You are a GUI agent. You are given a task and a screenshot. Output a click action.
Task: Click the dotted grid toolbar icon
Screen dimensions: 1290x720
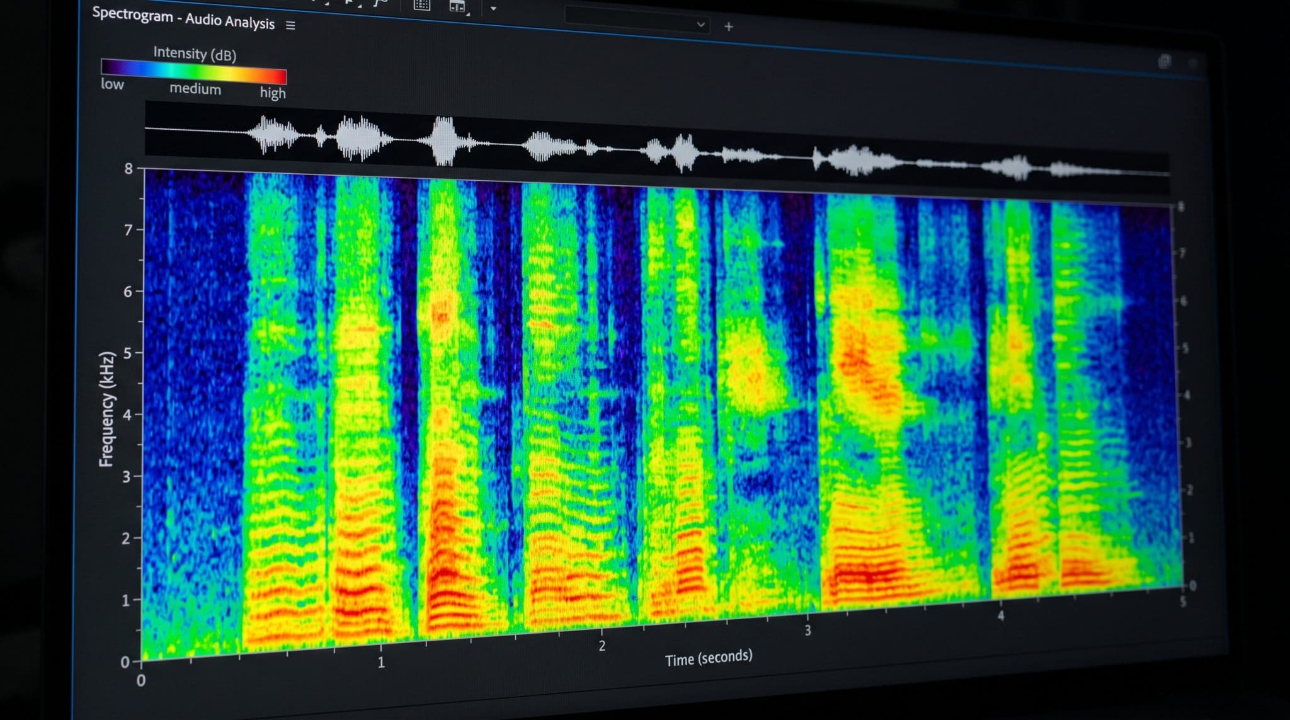point(422,5)
